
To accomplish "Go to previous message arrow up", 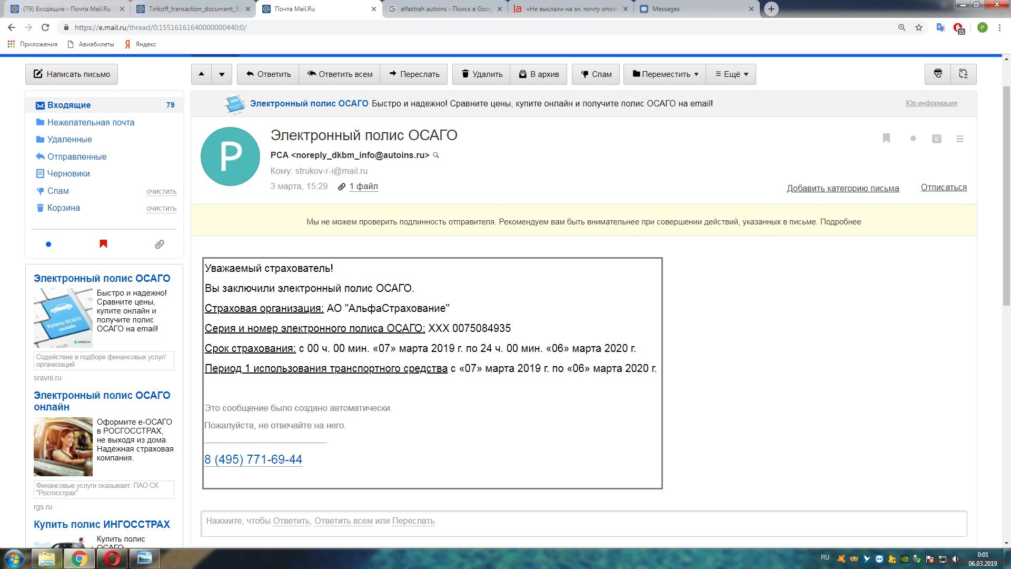I will [x=201, y=74].
